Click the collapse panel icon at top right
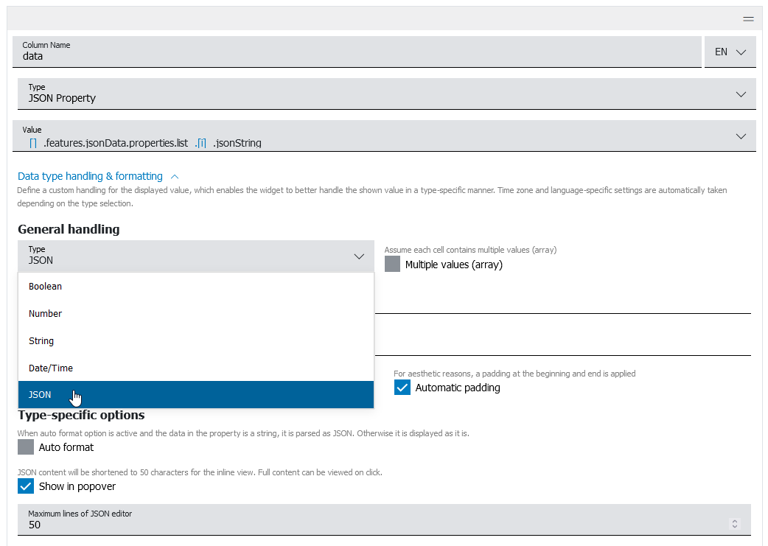Viewport: 768px width, 546px height. [748, 19]
